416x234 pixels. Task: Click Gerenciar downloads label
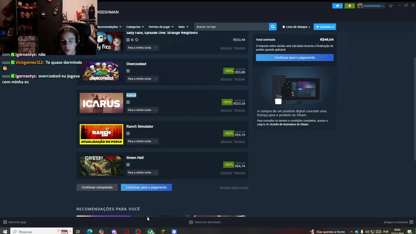click(208, 222)
